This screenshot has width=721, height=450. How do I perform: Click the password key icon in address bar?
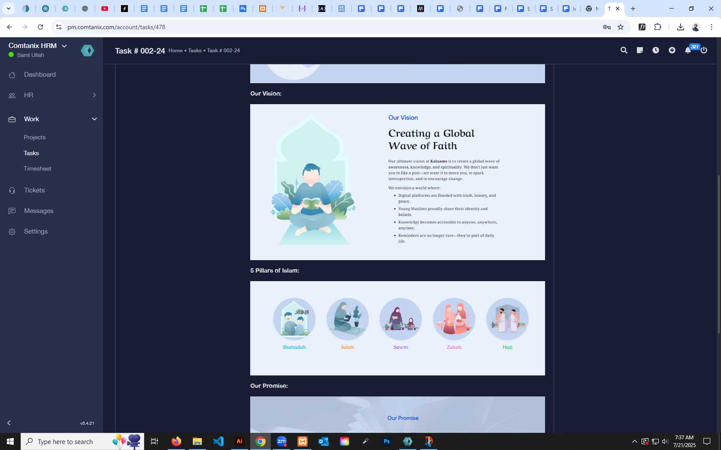tap(606, 27)
